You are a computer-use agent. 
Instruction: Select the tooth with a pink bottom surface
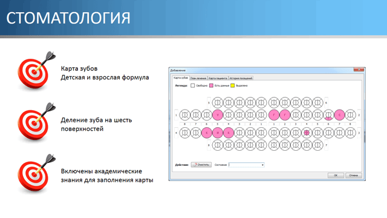(328, 115)
